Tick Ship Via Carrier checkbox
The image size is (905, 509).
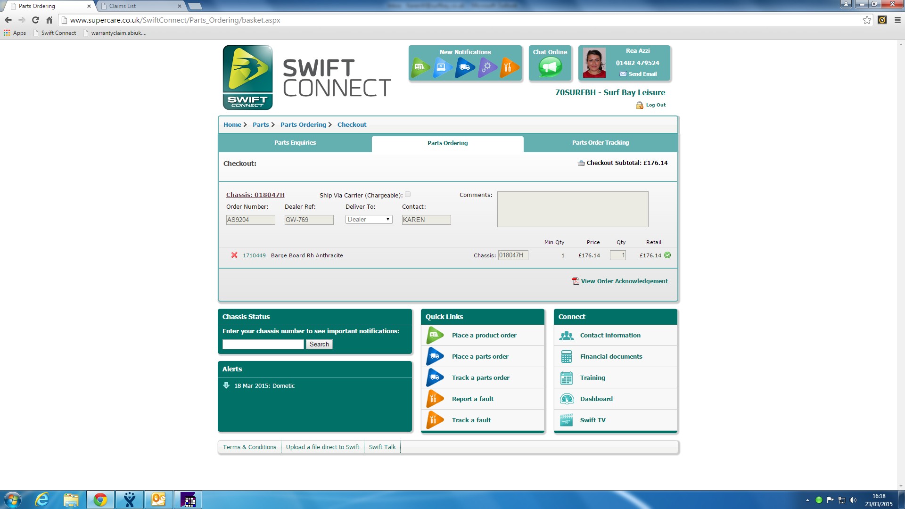point(408,194)
